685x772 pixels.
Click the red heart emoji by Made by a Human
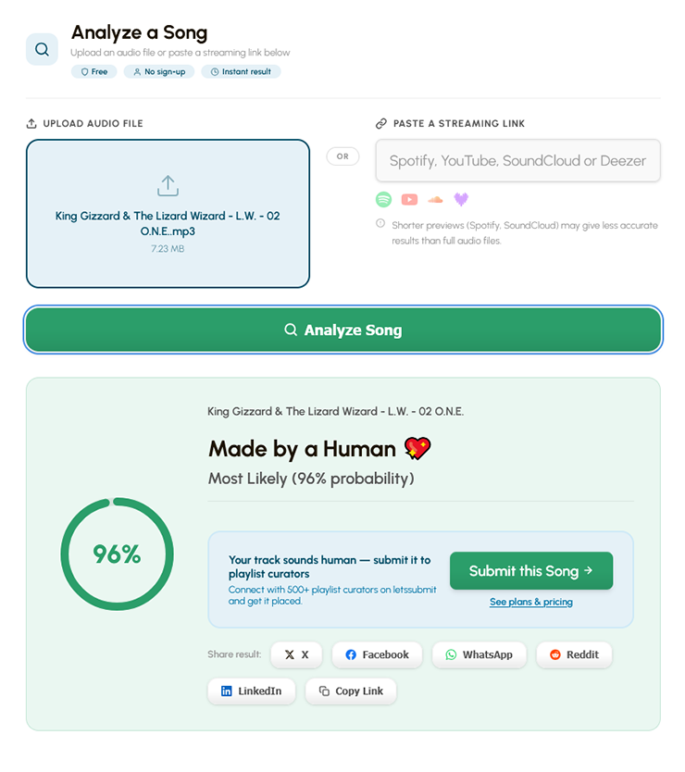click(x=417, y=449)
